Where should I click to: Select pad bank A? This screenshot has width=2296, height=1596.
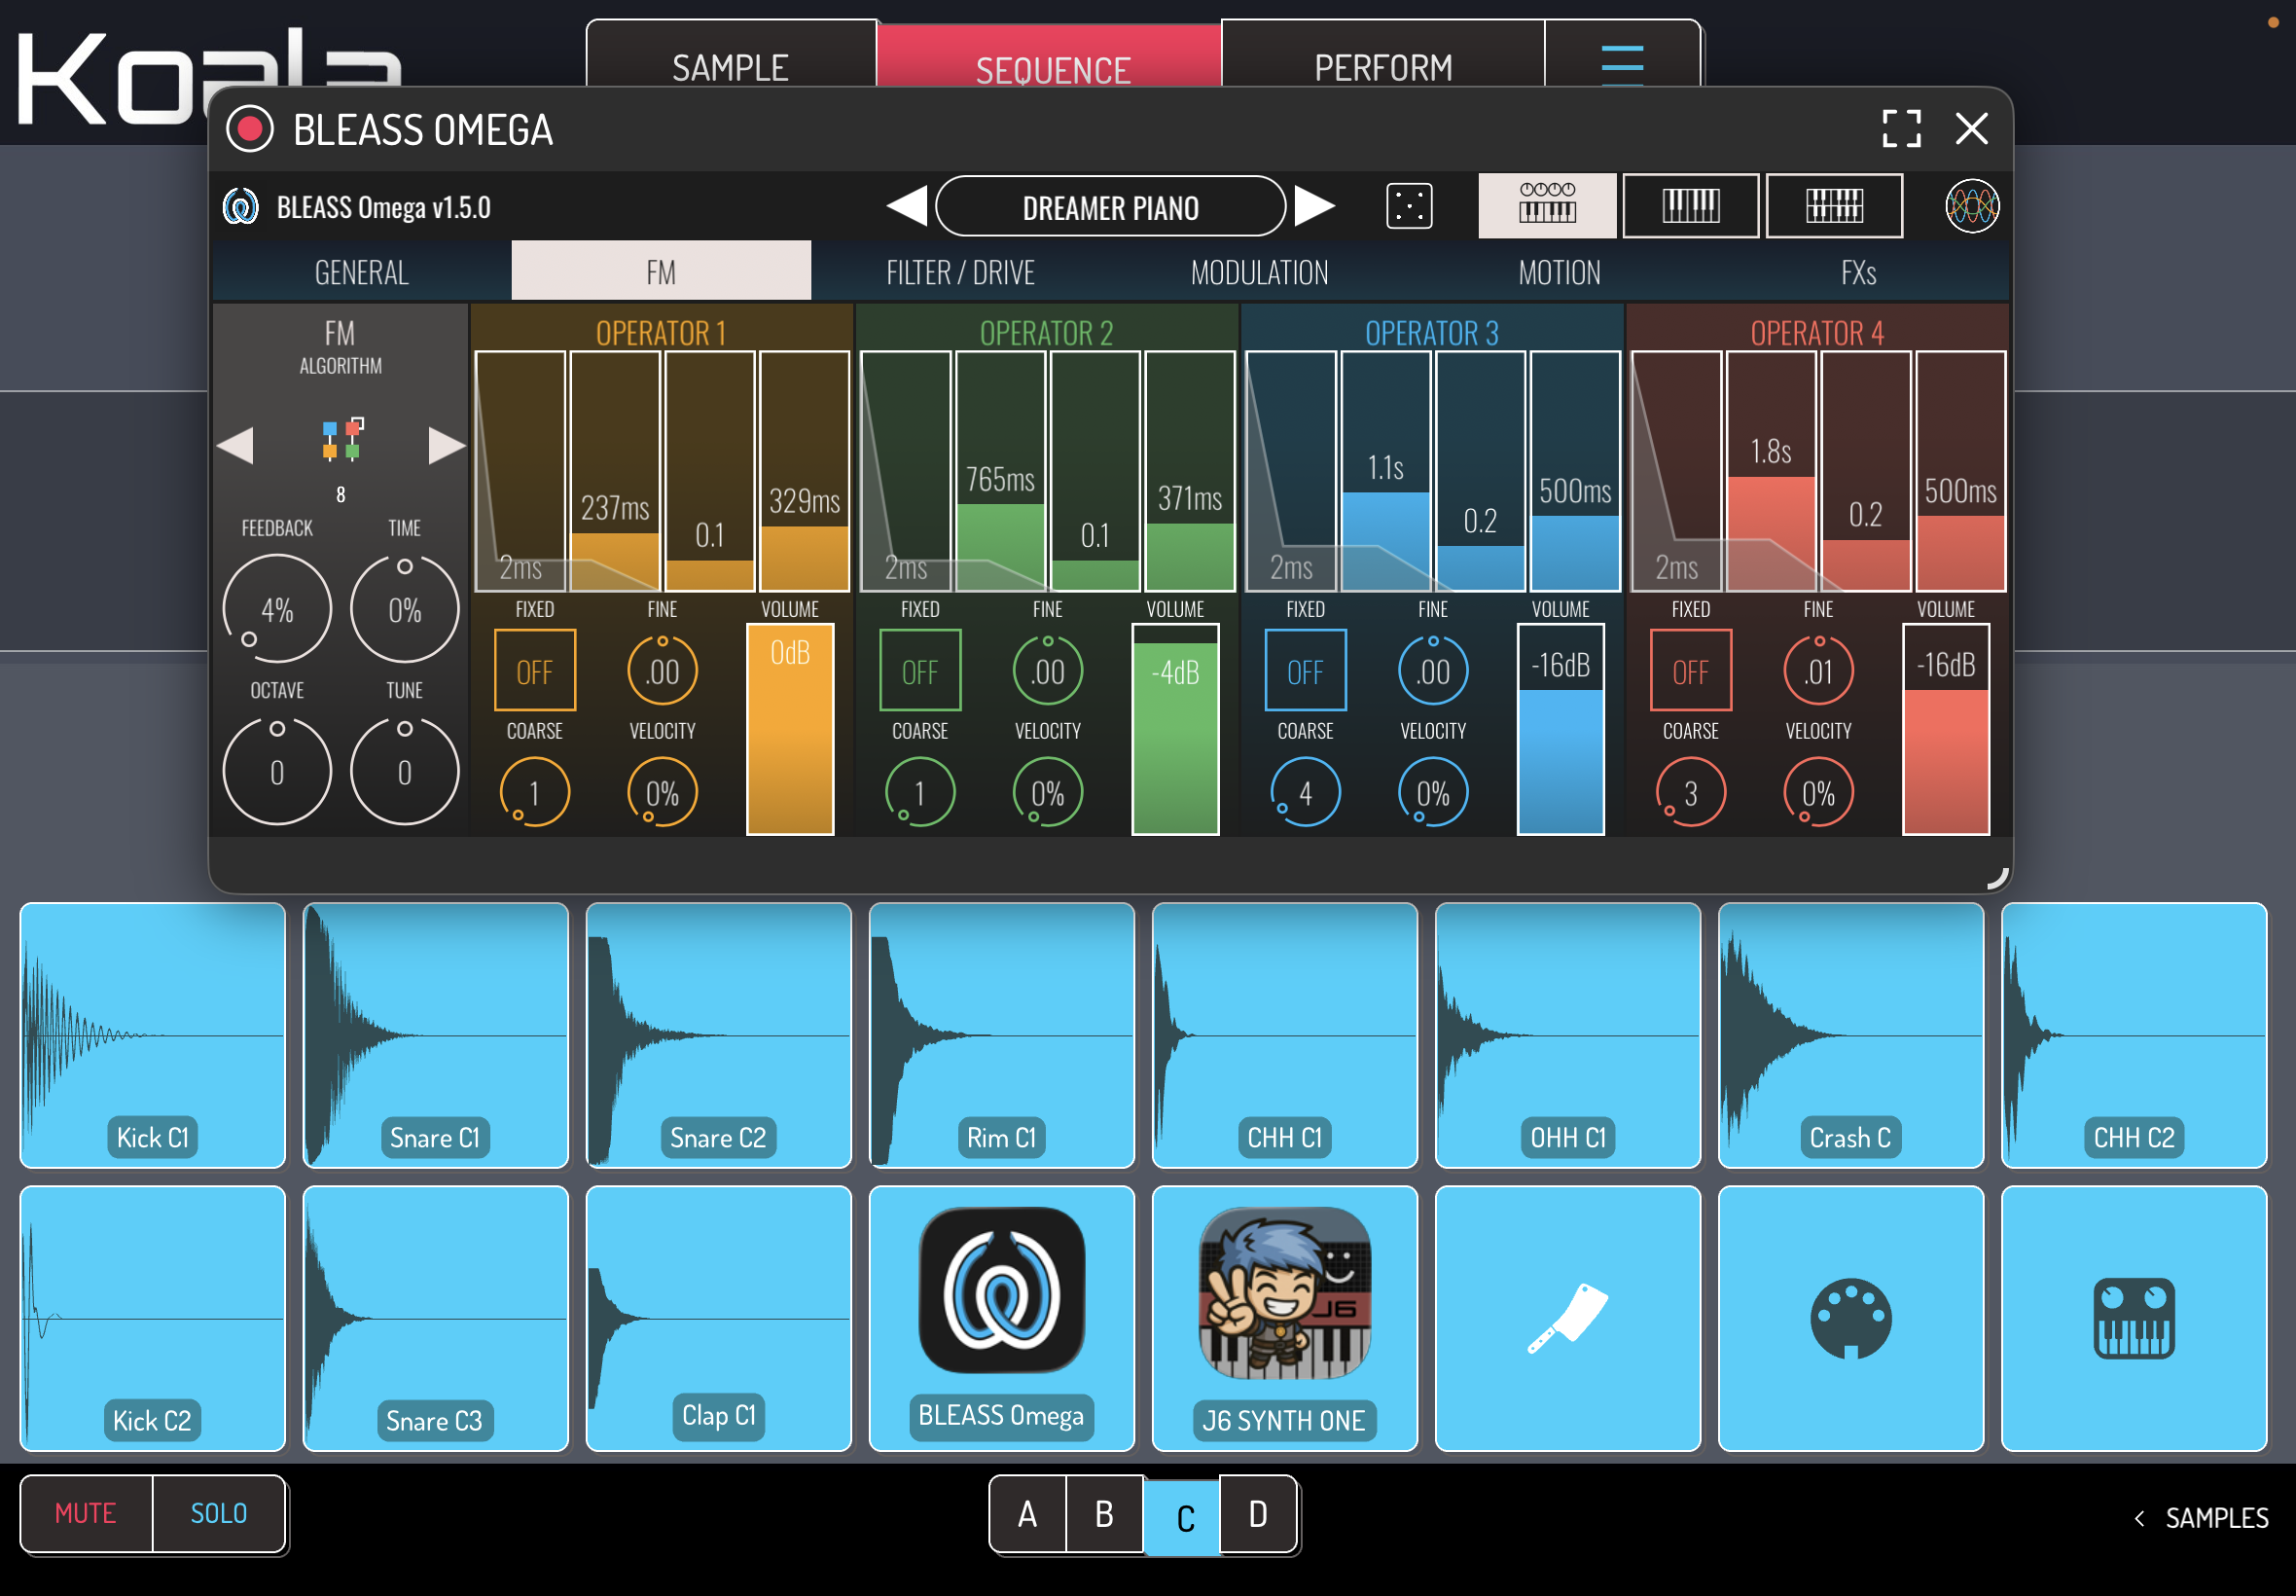[x=1027, y=1515]
